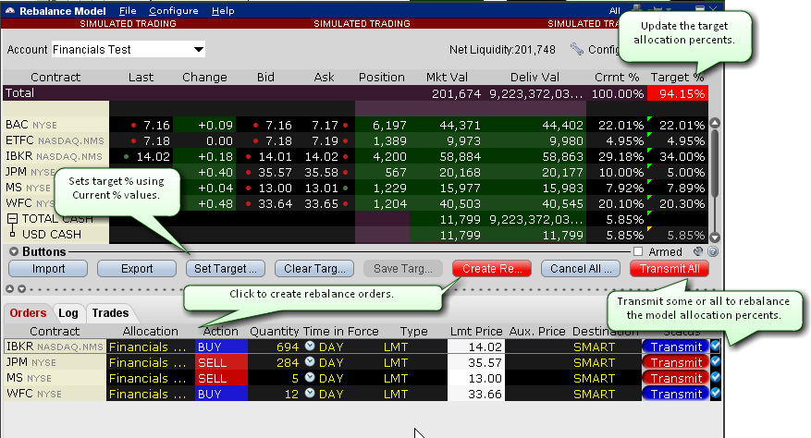The image size is (811, 438).
Task: Switch to the Trades tab
Action: 107,313
